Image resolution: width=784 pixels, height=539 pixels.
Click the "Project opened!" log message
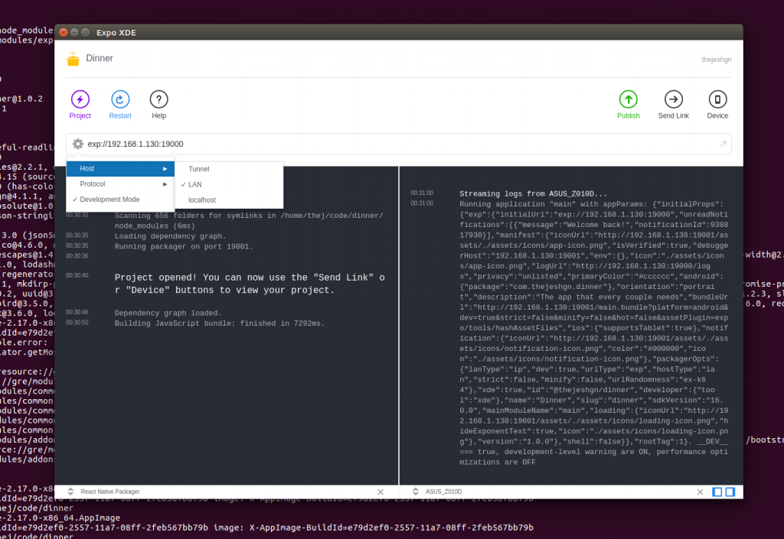249,284
